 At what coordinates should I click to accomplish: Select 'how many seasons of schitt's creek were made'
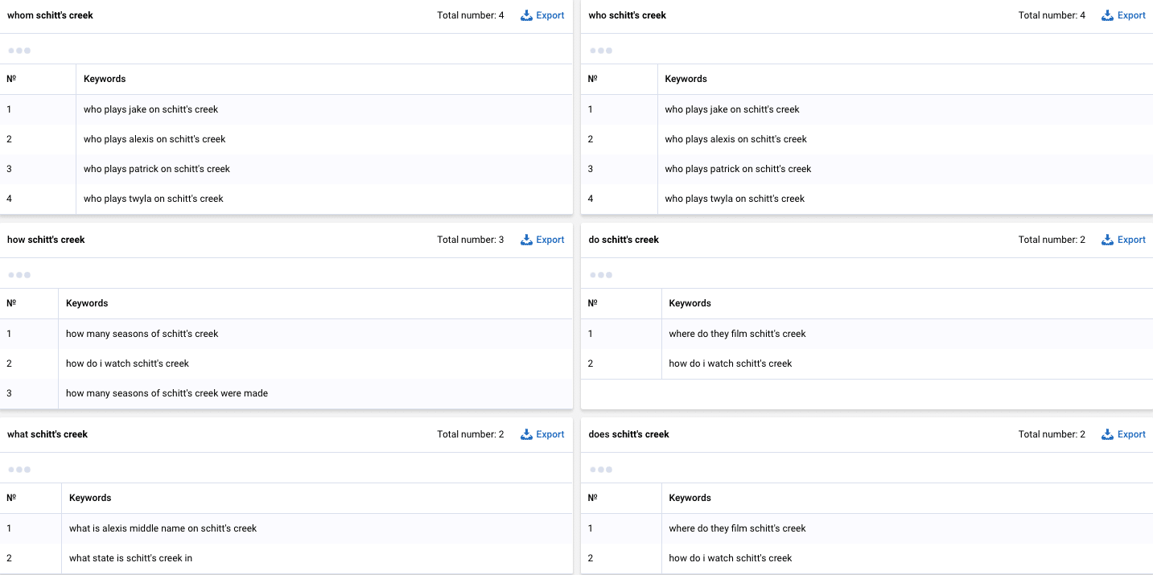click(x=167, y=393)
